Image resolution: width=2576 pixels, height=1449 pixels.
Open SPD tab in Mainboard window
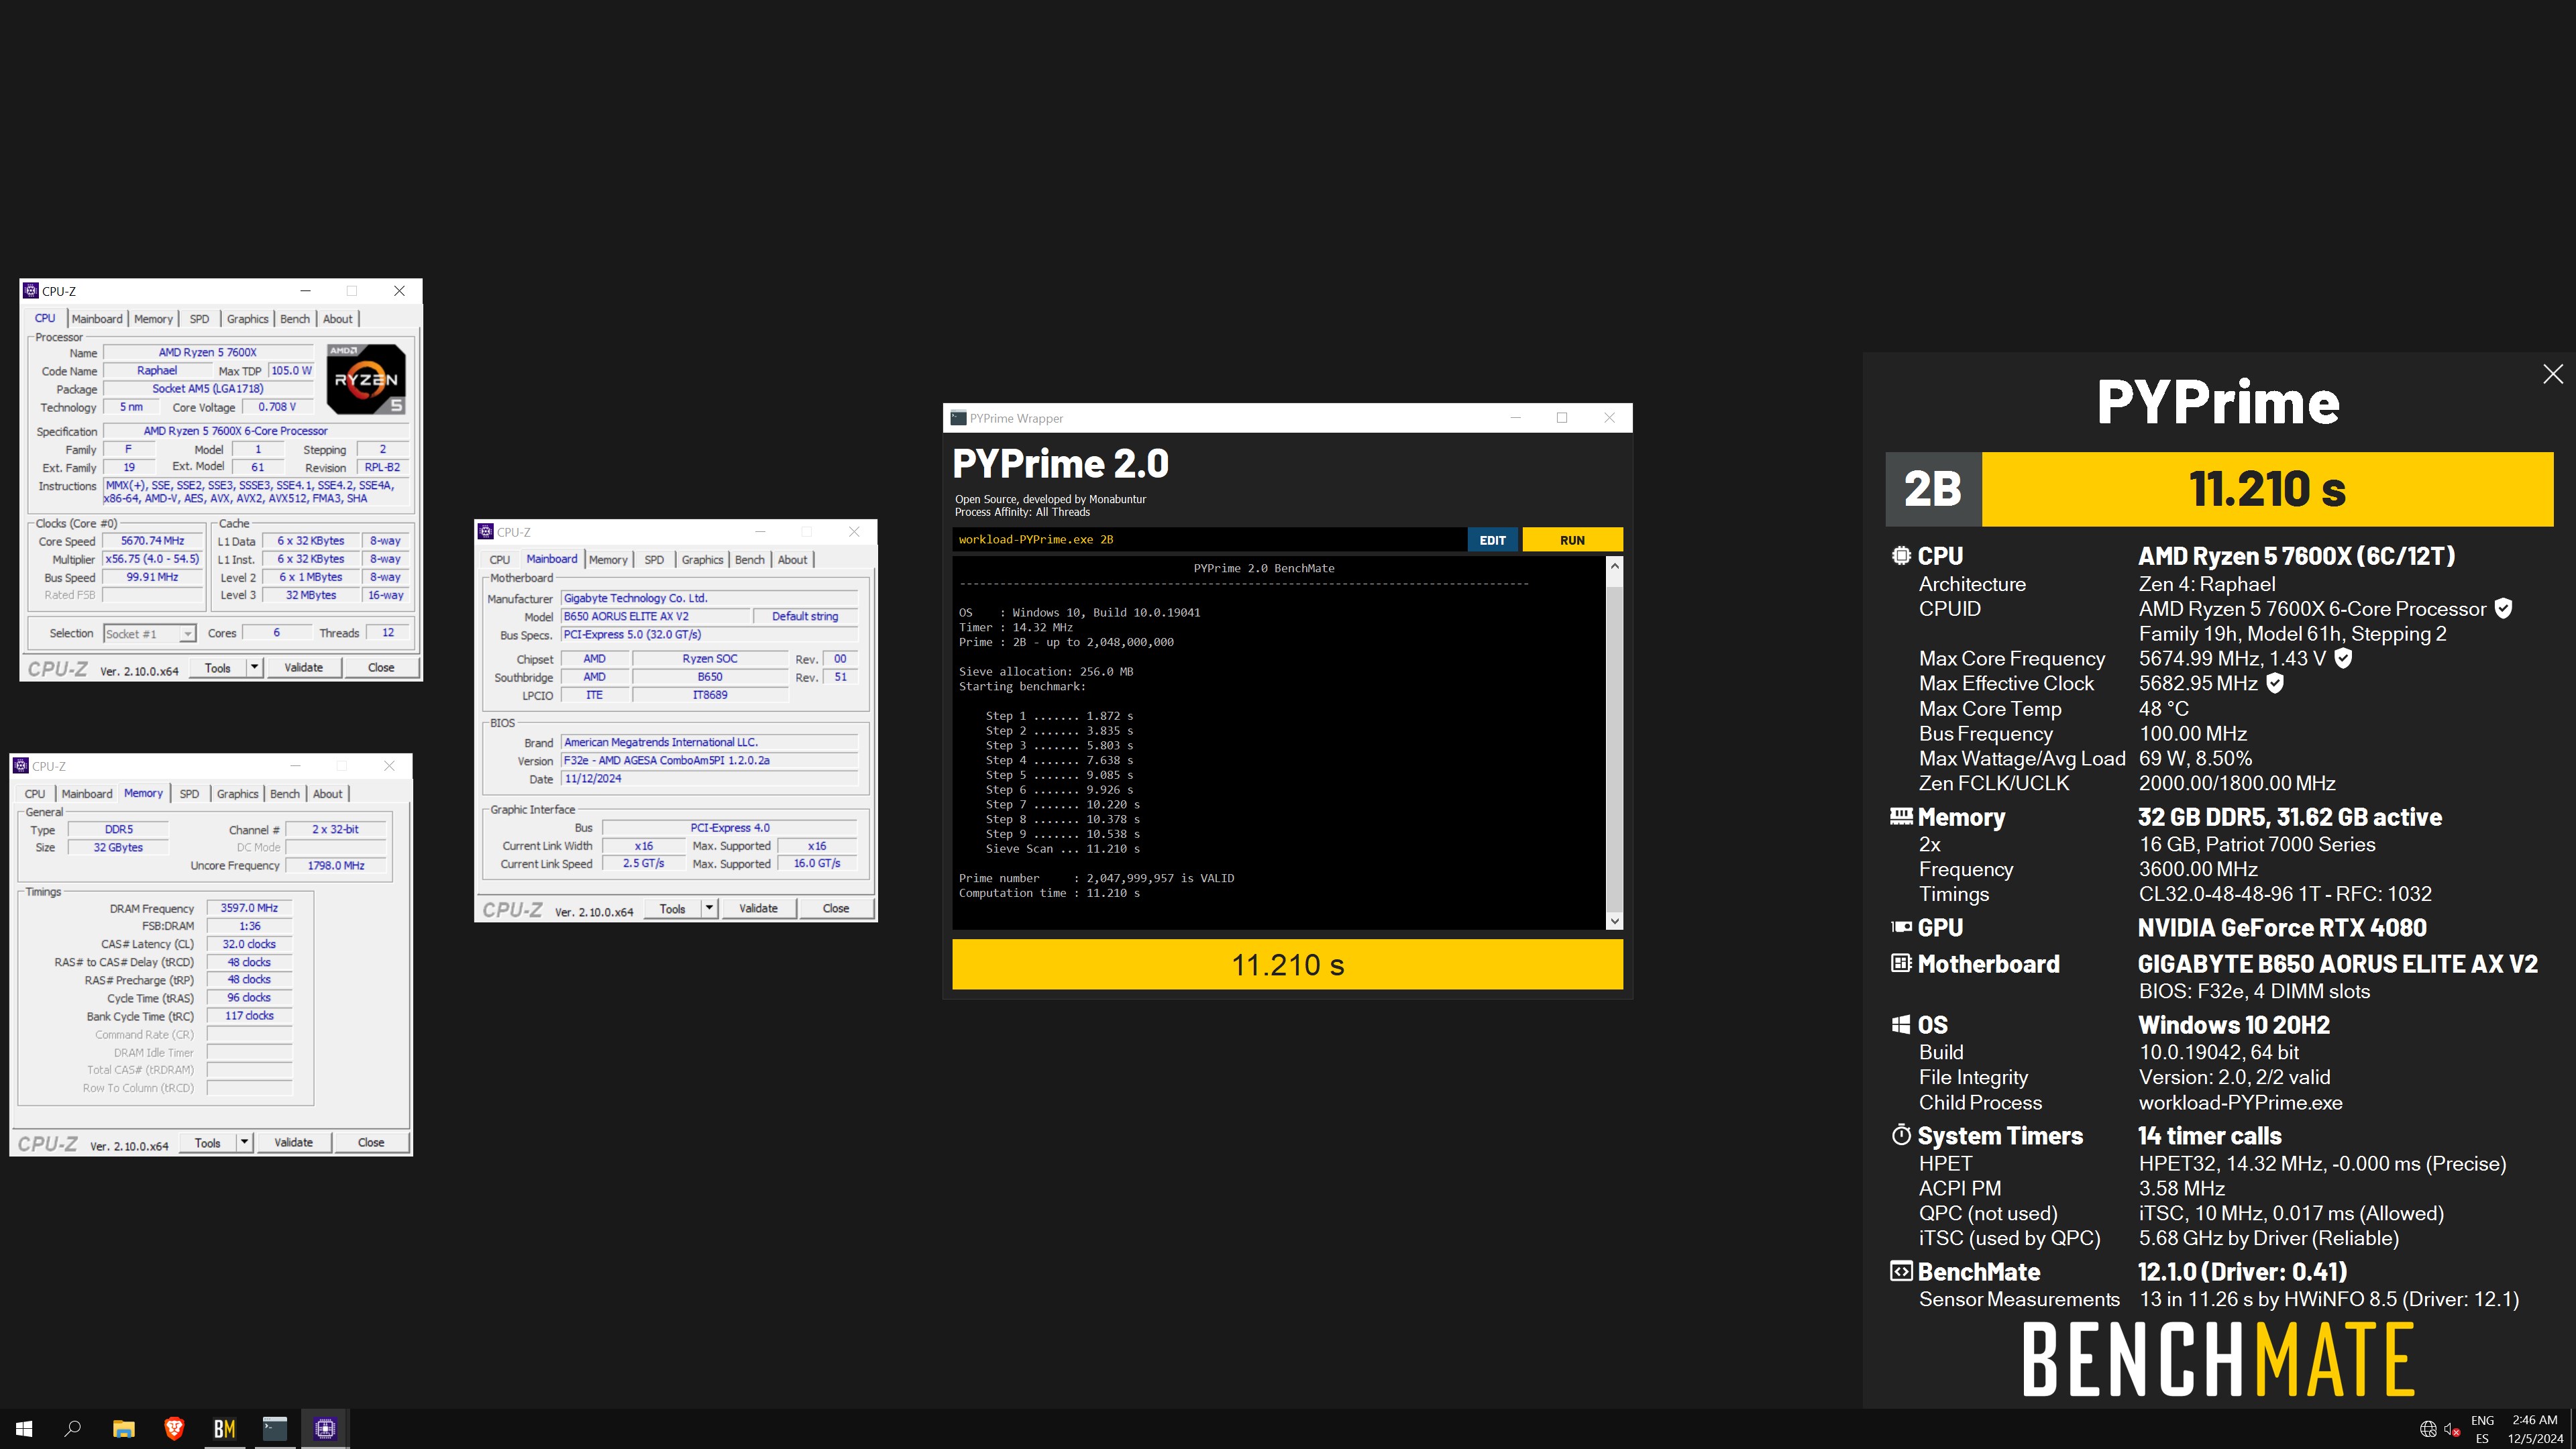coord(654,560)
